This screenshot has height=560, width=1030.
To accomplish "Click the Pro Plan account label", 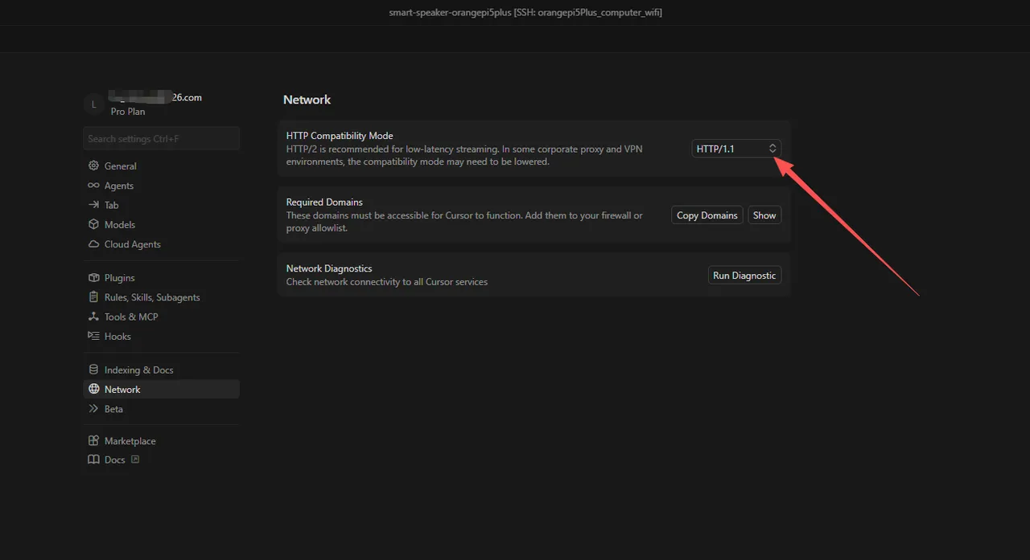I will point(128,112).
